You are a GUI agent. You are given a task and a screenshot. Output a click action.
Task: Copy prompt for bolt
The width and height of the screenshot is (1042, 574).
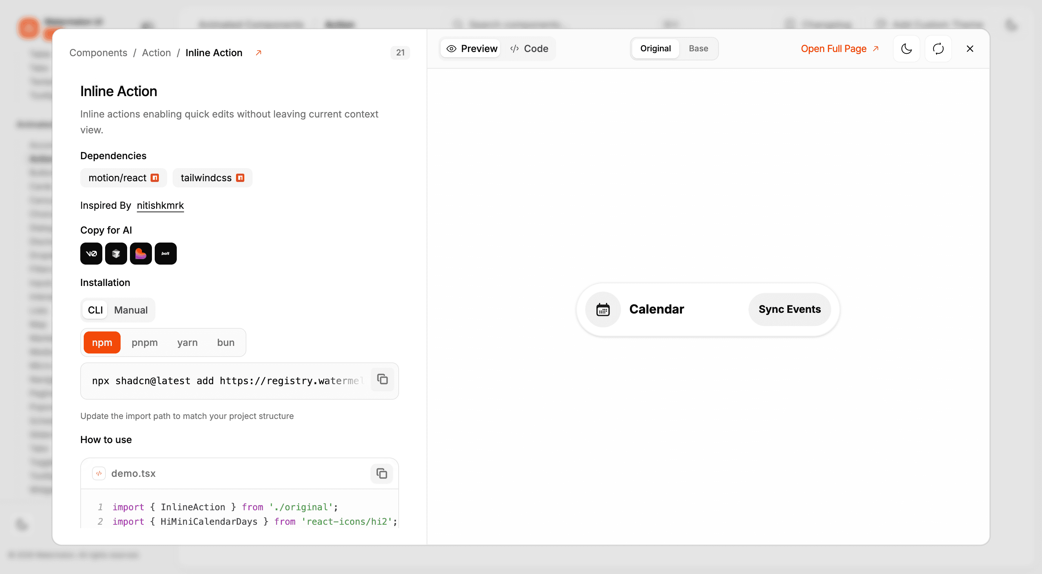pyautogui.click(x=165, y=254)
